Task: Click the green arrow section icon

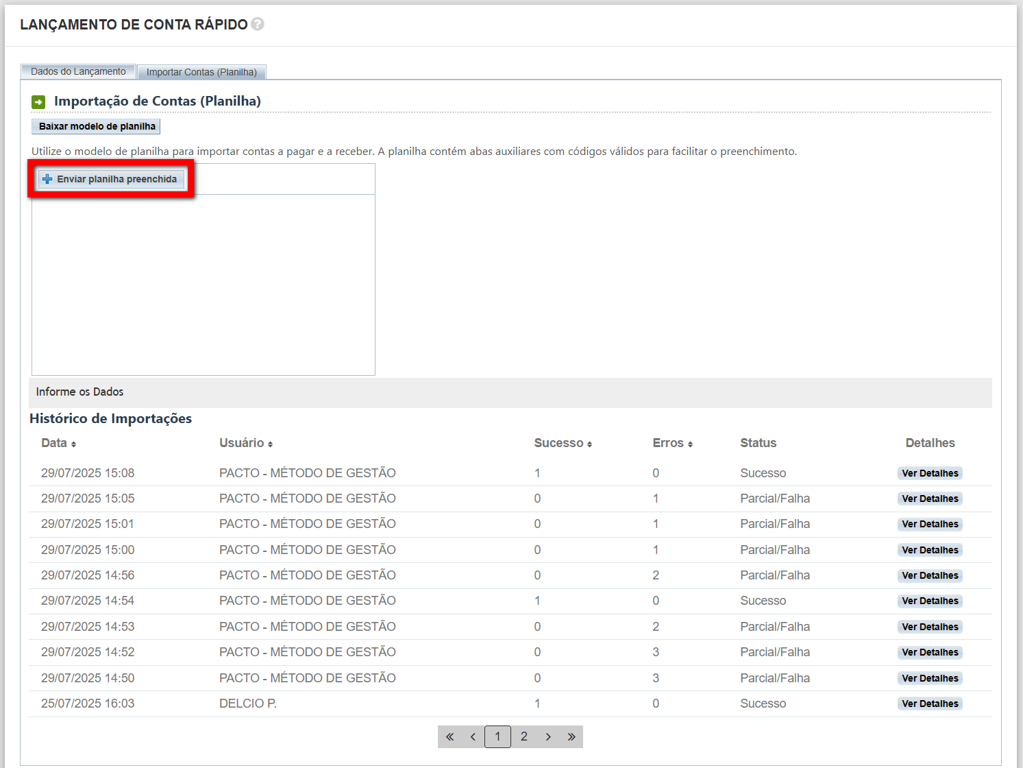Action: [38, 102]
